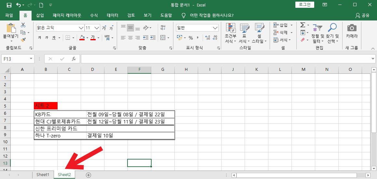Viewport: 377px width, 179px height.
Task: Switch to the Sheet1 worksheet tab
Action: click(43, 175)
